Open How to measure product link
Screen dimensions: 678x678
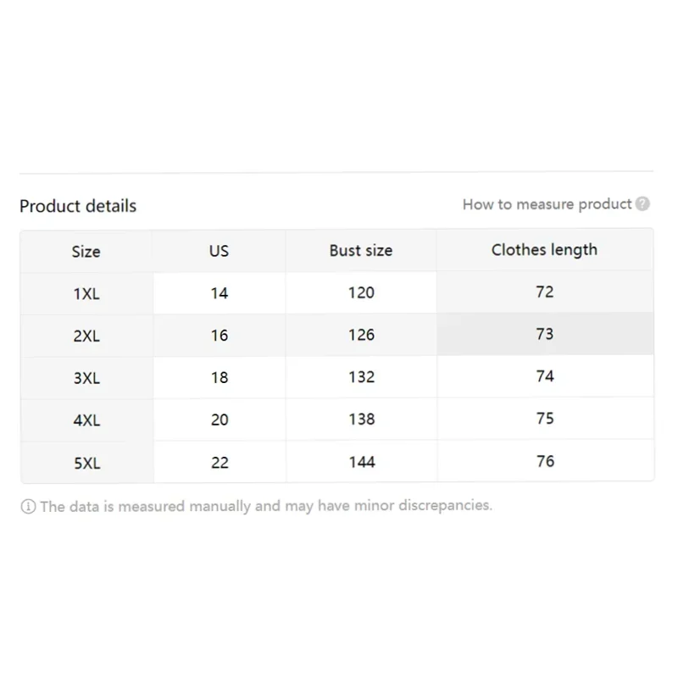(547, 204)
